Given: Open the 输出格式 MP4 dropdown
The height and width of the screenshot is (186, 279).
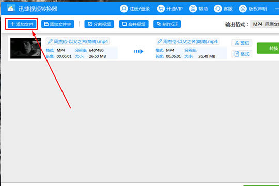Looking at the screenshot, I should coord(265,24).
